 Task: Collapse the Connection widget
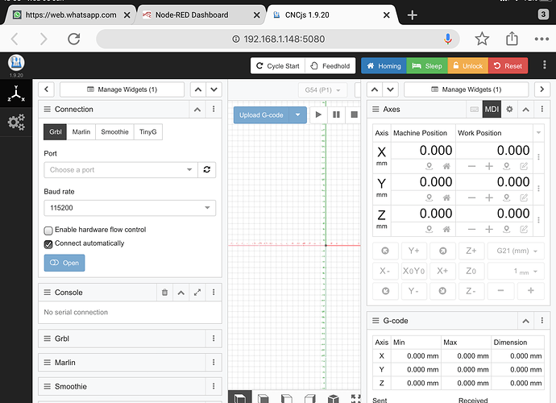[x=197, y=110]
